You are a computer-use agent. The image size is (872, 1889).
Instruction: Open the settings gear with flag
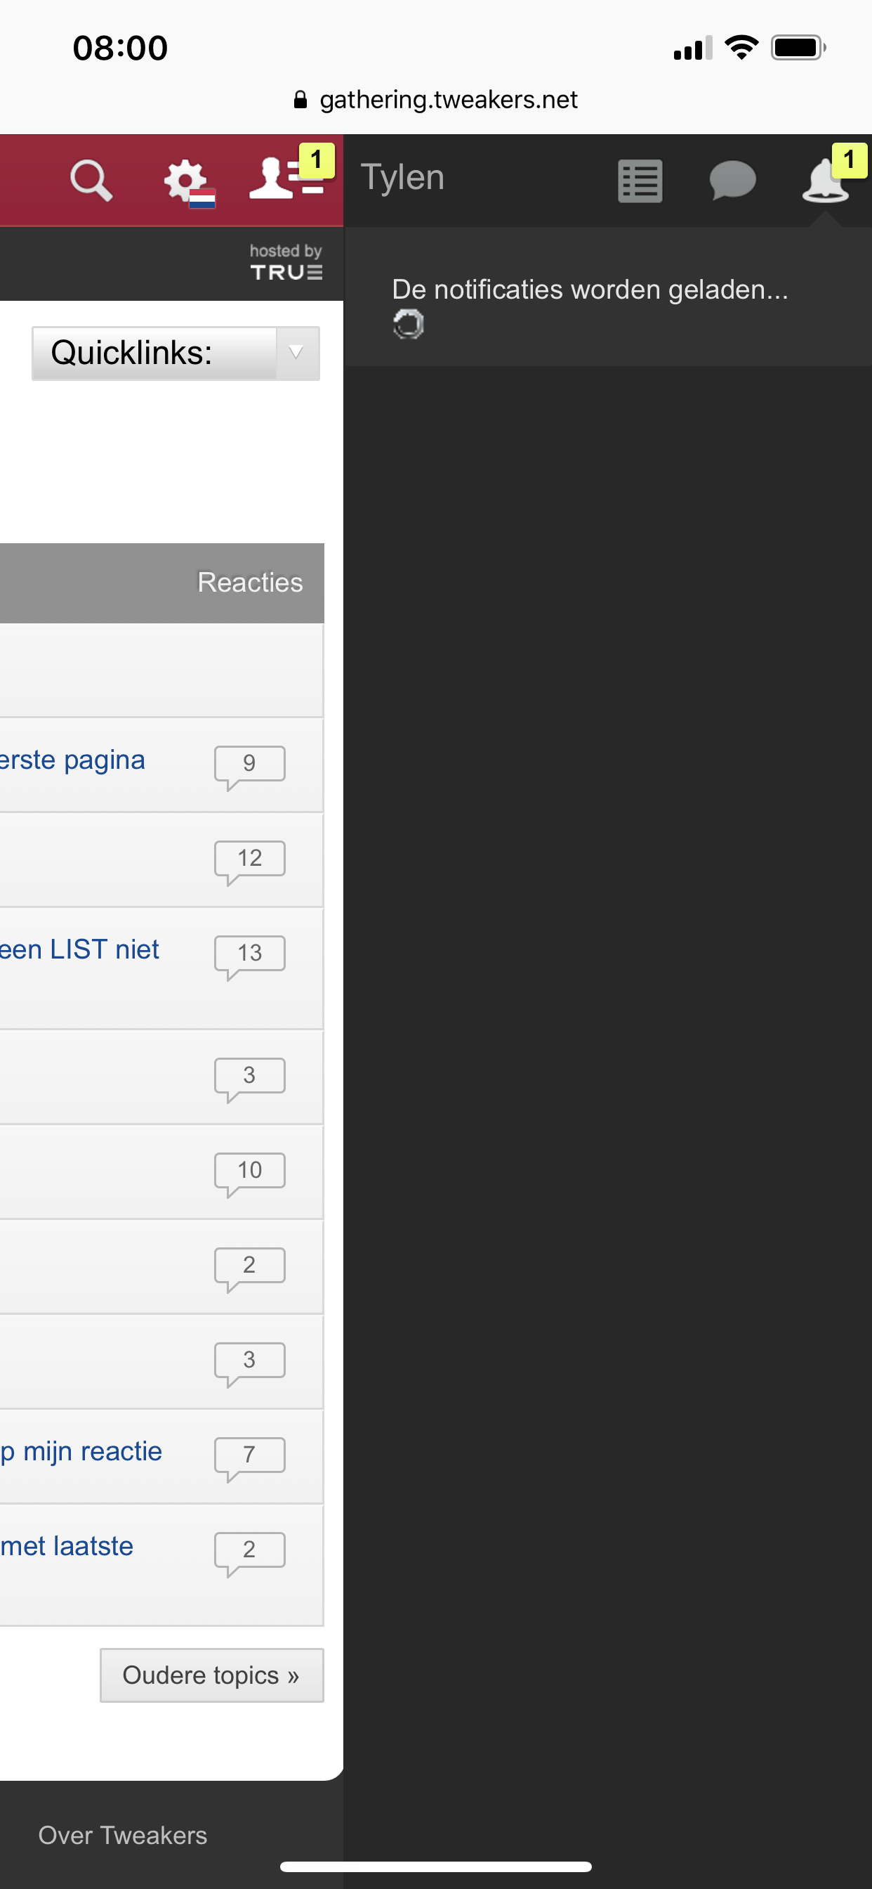(x=186, y=181)
